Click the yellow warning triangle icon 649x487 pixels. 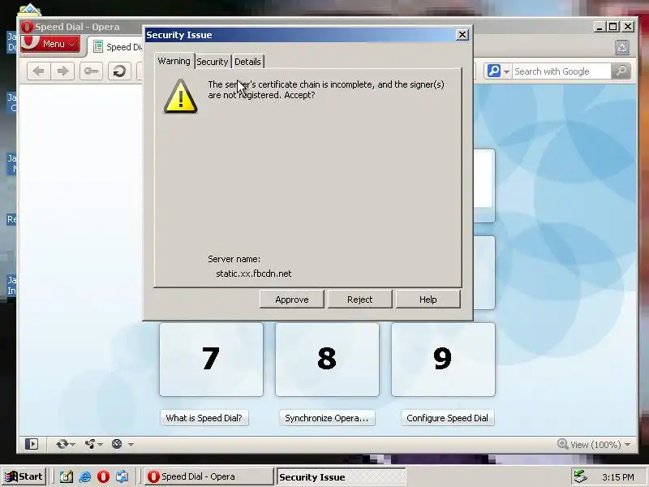[180, 96]
